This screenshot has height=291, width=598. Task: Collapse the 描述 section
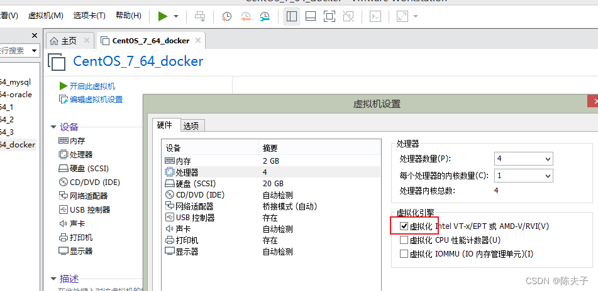pyautogui.click(x=53, y=279)
